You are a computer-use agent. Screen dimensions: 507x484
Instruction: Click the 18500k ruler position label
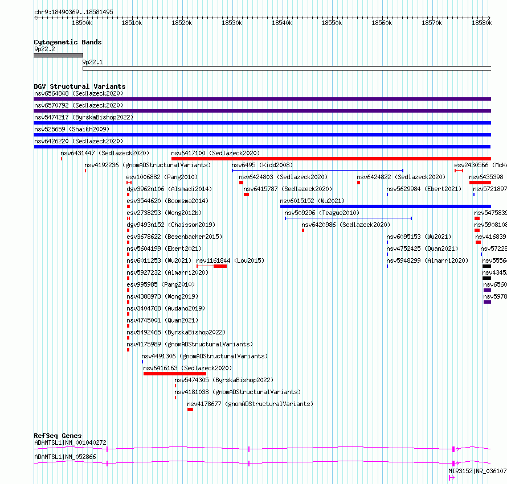coord(82,23)
